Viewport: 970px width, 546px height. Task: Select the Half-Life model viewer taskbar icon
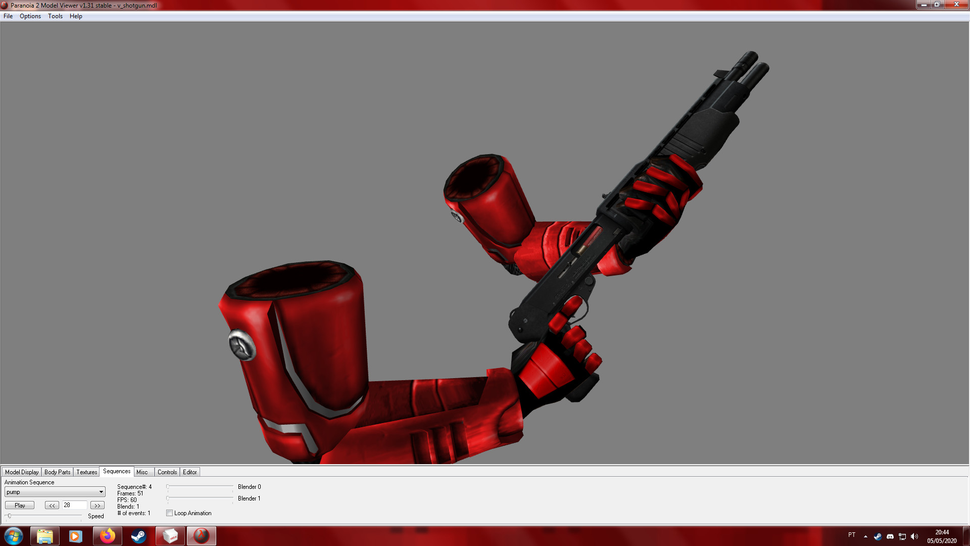pyautogui.click(x=201, y=535)
